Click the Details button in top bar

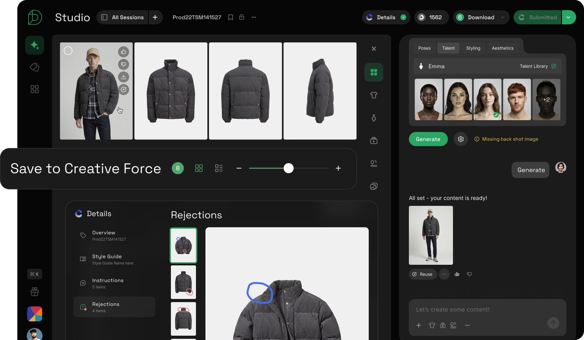pyautogui.click(x=386, y=17)
